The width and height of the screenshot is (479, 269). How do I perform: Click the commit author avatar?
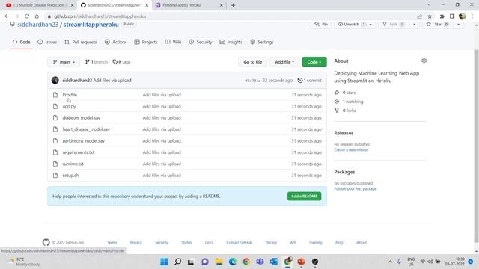click(55, 80)
